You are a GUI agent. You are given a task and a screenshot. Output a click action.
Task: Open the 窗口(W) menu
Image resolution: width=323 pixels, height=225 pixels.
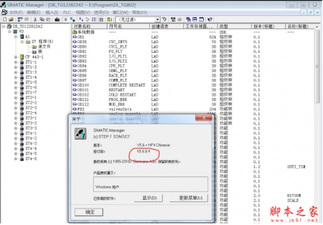120,12
